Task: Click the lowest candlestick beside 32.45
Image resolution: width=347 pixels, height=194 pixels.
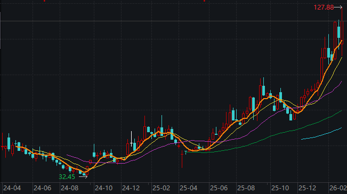Action: [87, 171]
